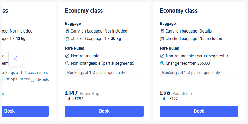Image resolution: width=248 pixels, height=124 pixels.
Task: Open the Details link in left card
Action: click(x=43, y=80)
